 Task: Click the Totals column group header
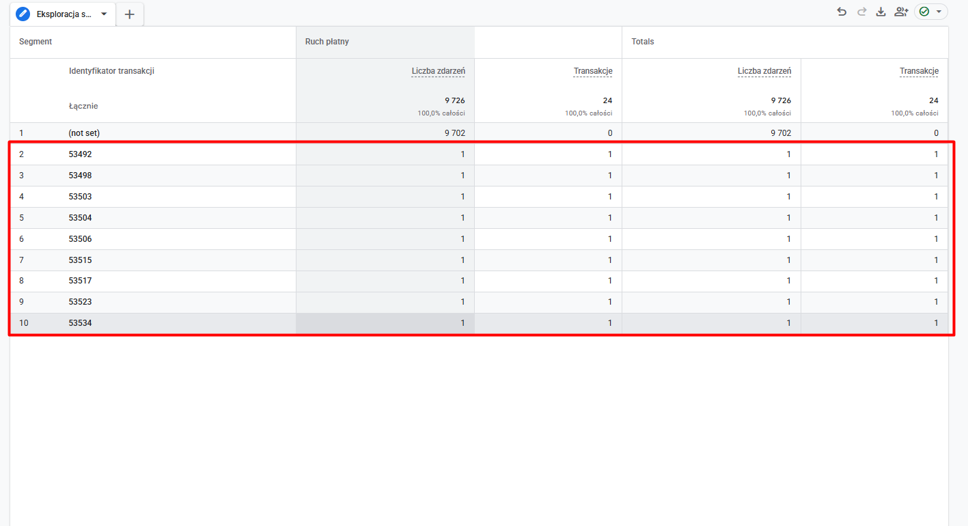pyautogui.click(x=643, y=42)
